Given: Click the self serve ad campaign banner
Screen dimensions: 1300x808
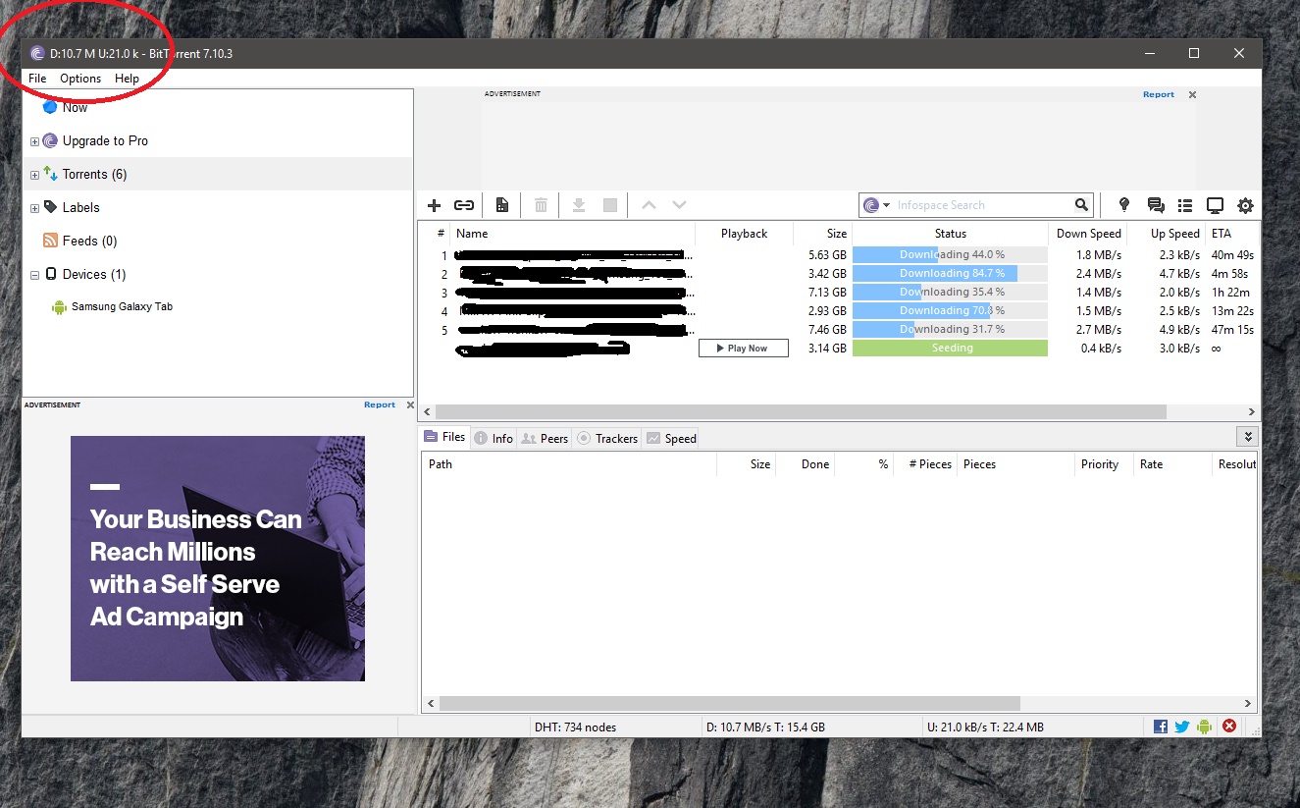Looking at the screenshot, I should pos(218,559).
